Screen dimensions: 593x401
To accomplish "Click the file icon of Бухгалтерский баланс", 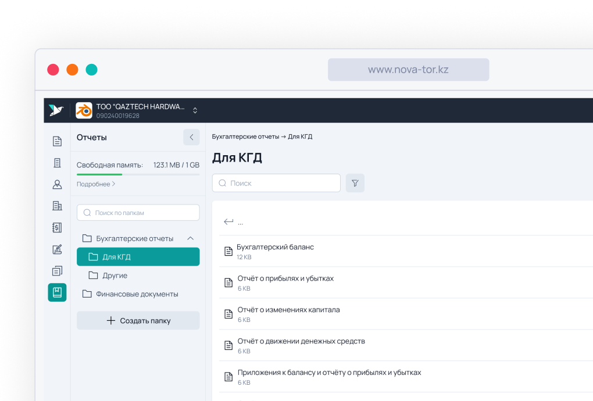I will pos(228,251).
